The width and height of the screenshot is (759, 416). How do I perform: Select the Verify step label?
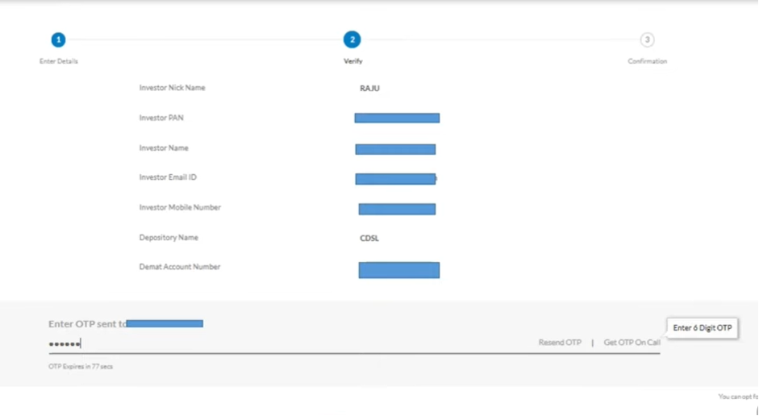tap(352, 61)
